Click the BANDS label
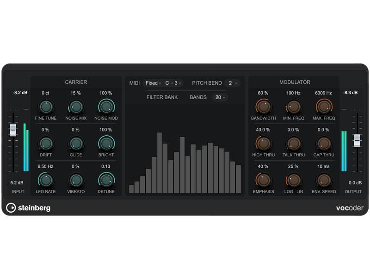This screenshot has height=278, width=370. click(x=198, y=97)
